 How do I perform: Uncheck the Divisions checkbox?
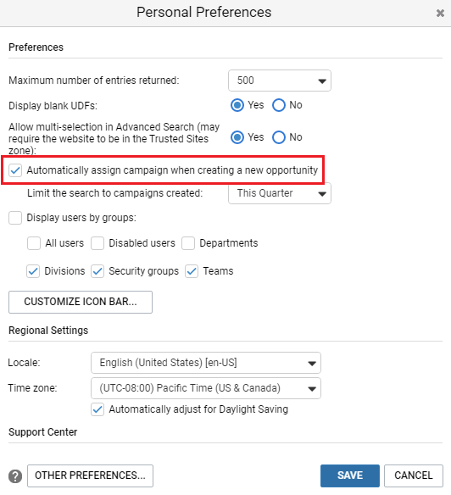pos(33,271)
